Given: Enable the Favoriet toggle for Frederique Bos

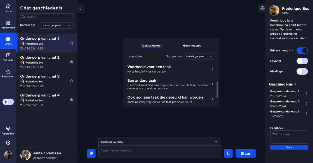Looking at the screenshot, I should pyautogui.click(x=302, y=61).
